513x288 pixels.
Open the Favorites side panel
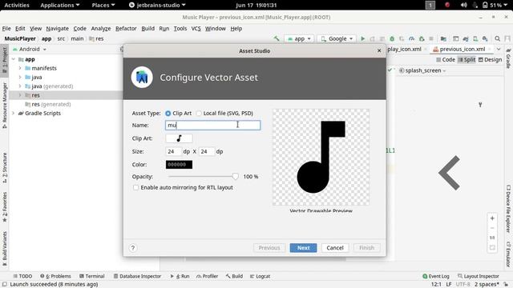point(5,207)
